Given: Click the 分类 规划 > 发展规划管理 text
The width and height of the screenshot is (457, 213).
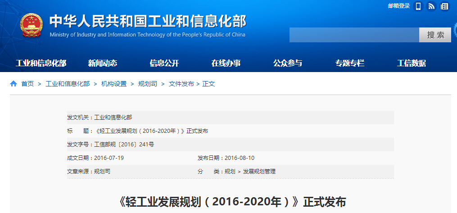Looking at the screenshot, I should pos(236,172).
